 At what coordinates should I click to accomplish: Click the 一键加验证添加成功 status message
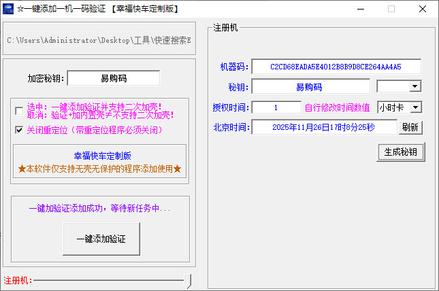click(99, 209)
